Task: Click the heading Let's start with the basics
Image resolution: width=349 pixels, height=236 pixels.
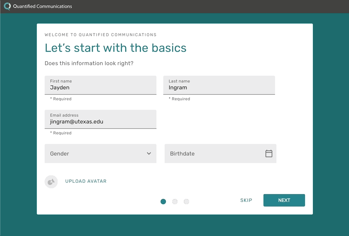Action: coord(116,48)
